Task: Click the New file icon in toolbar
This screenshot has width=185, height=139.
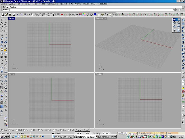Action: pyautogui.click(x=3, y=14)
